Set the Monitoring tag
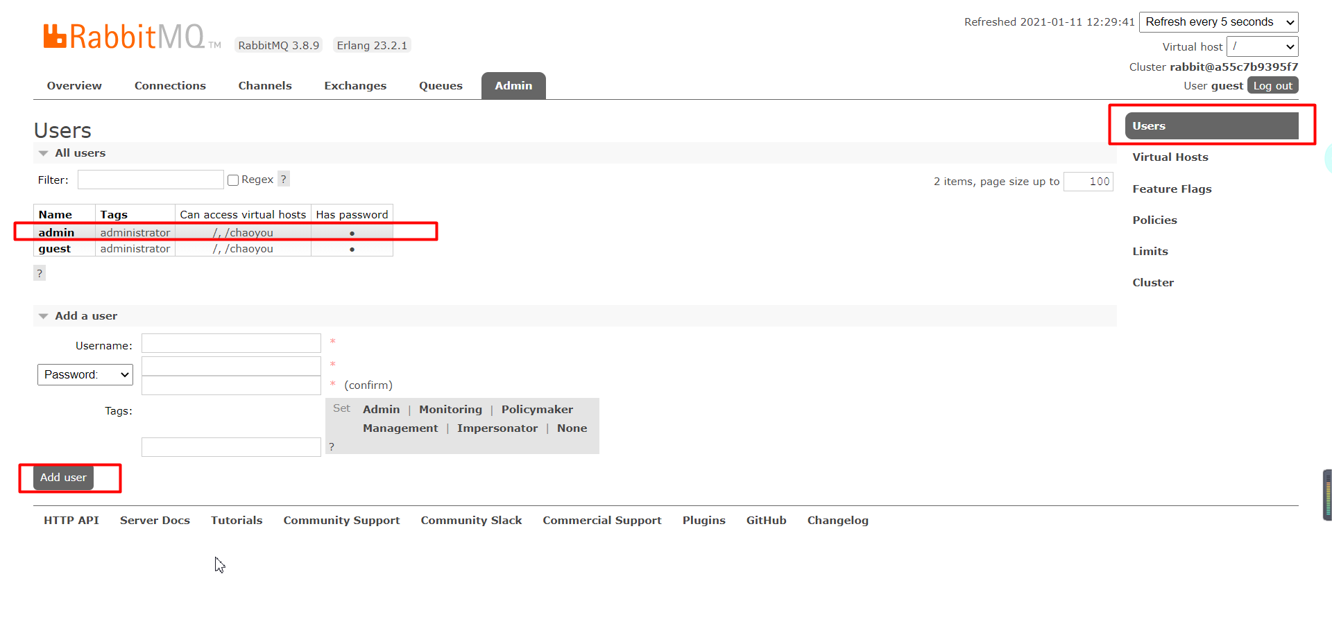This screenshot has width=1332, height=644. coord(450,410)
